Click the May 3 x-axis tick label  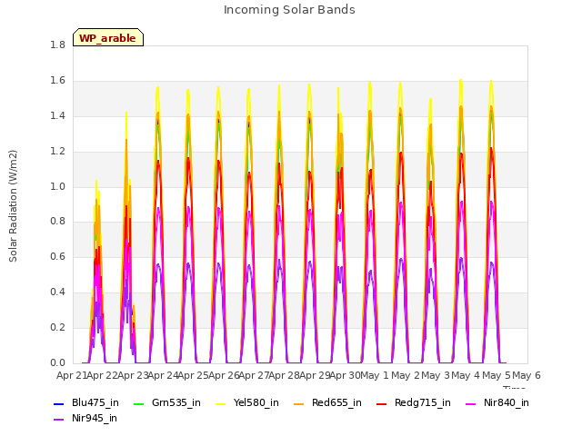[x=436, y=375]
